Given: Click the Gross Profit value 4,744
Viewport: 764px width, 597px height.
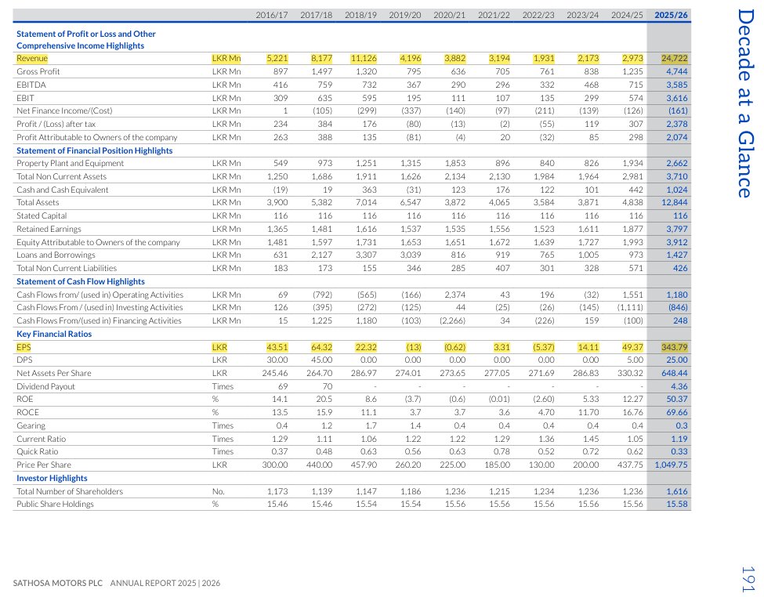Looking at the screenshot, I should tap(677, 71).
